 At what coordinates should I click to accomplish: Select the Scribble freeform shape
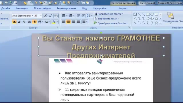[x=135, y=23]
